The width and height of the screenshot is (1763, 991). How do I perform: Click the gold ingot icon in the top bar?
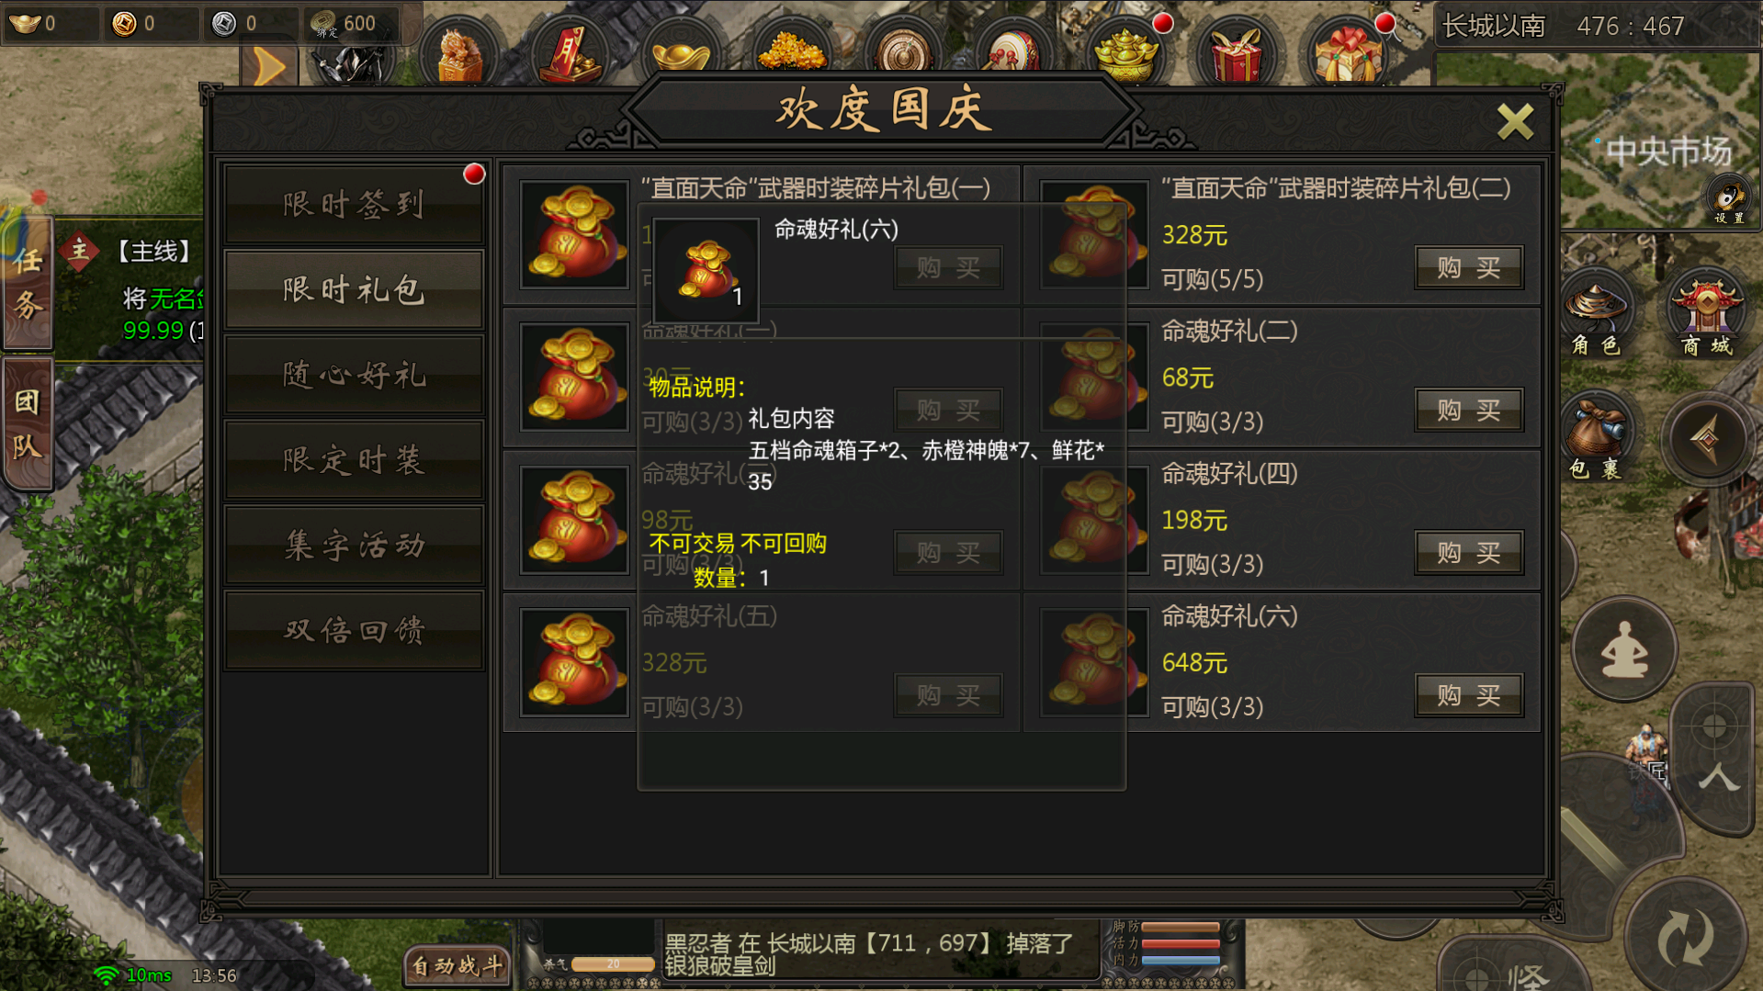tap(681, 52)
